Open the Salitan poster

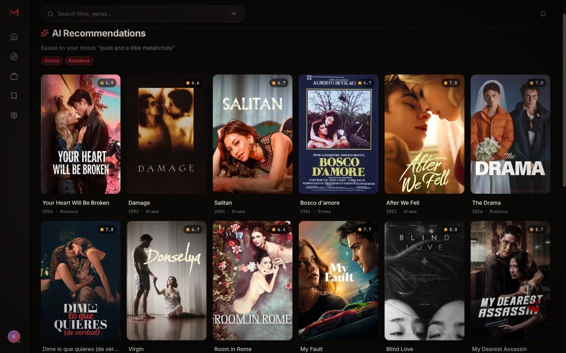(252, 134)
